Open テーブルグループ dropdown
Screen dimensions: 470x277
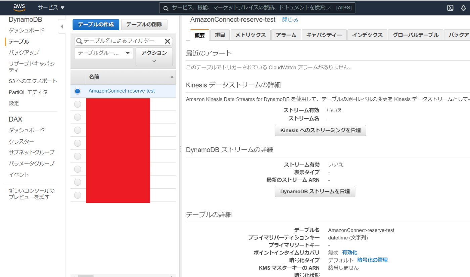[x=104, y=53]
